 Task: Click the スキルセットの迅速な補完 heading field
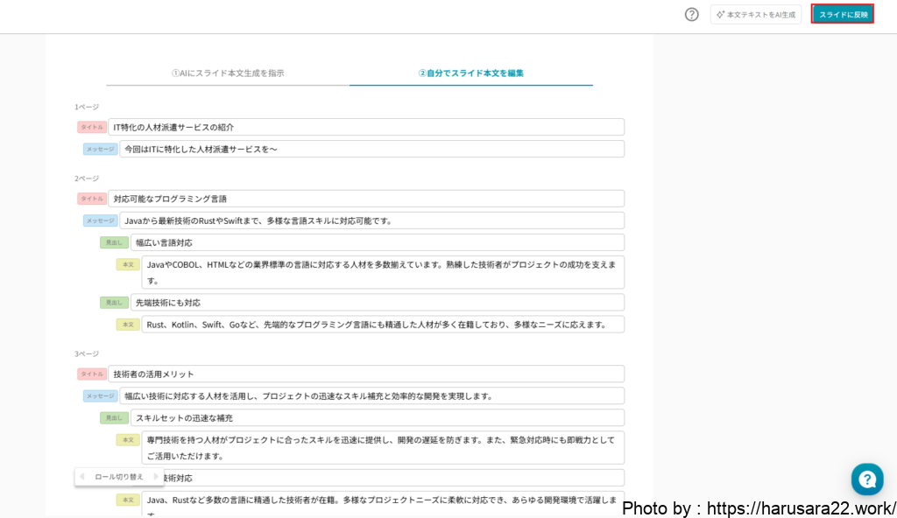point(377,418)
